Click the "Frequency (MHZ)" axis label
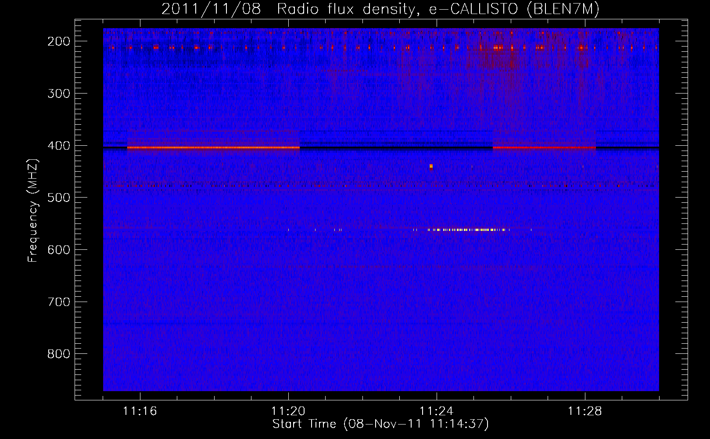This screenshot has width=710, height=439. 33,211
